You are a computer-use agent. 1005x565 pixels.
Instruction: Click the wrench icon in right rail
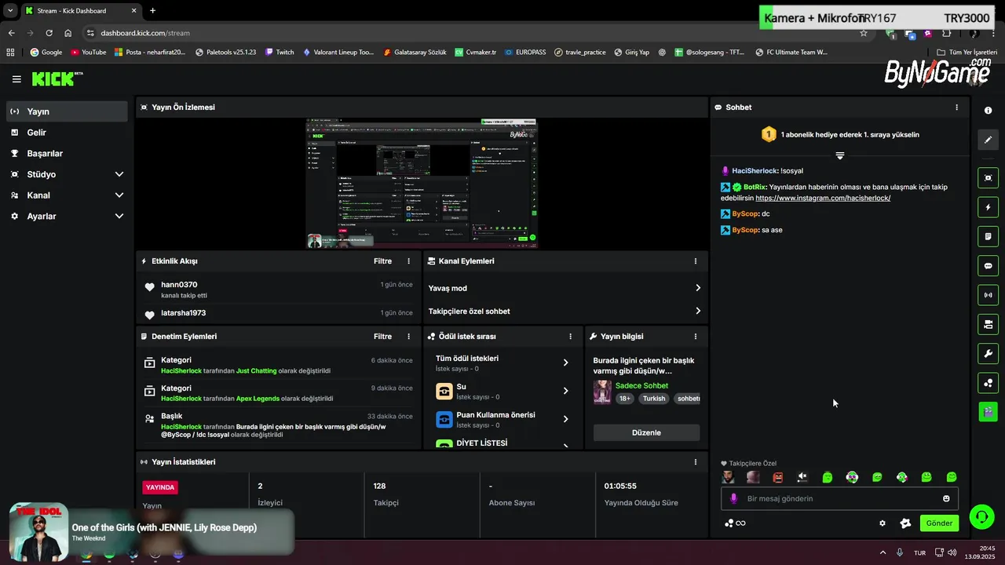[989, 353]
